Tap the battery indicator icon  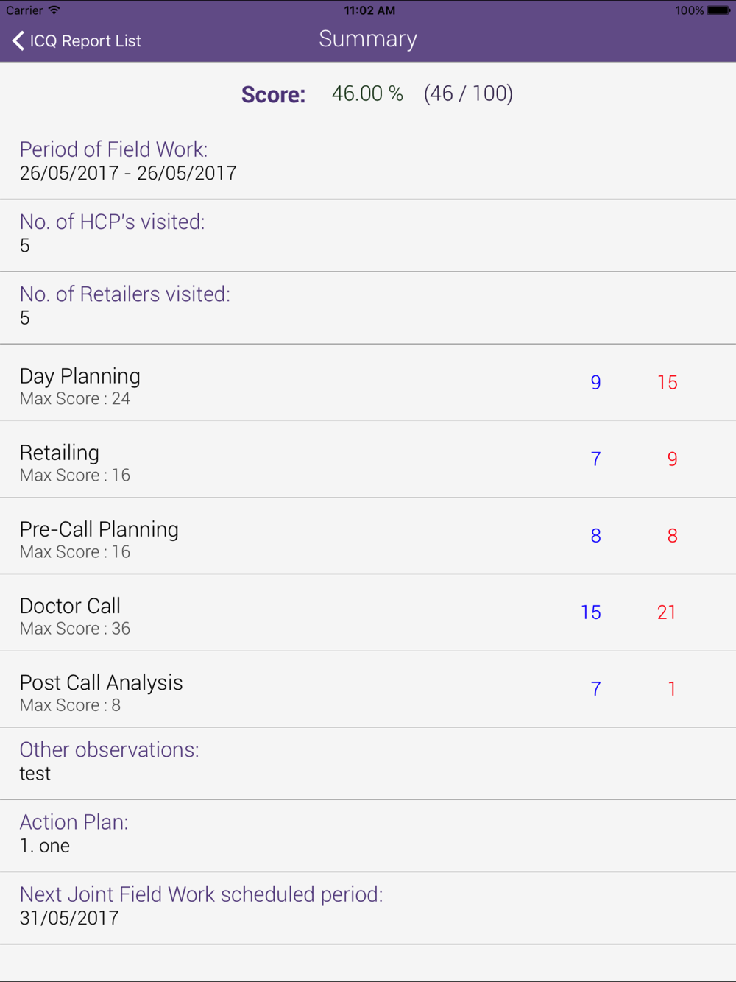pyautogui.click(x=719, y=10)
